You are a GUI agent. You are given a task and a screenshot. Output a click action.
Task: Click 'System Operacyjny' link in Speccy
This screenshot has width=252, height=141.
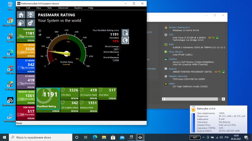point(179,27)
